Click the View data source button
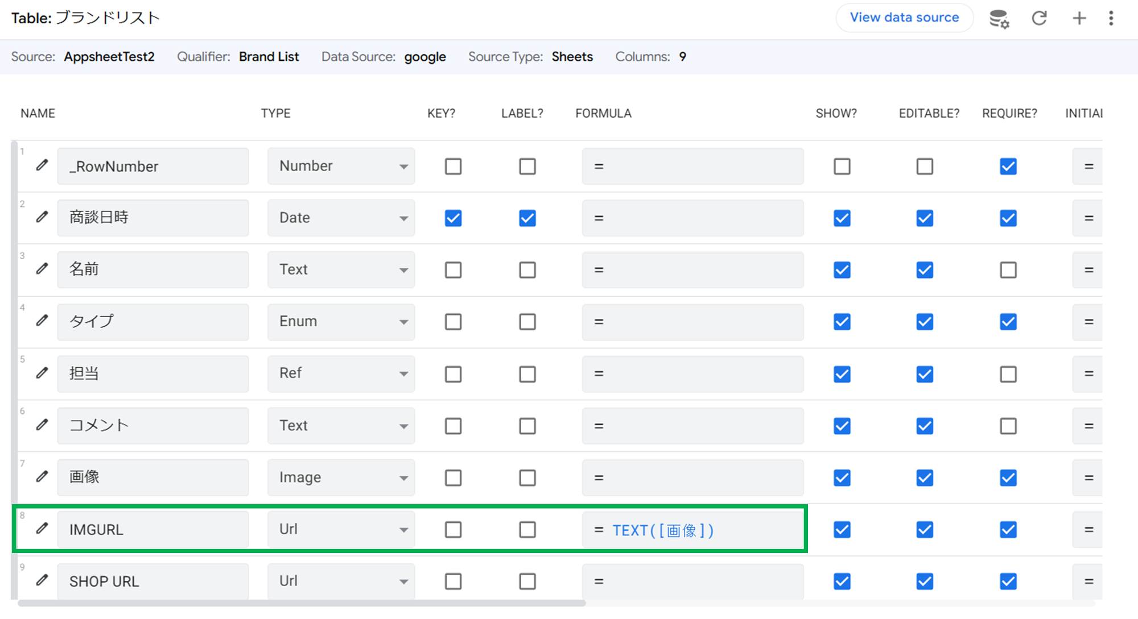Image resolution: width=1138 pixels, height=619 pixels. tap(904, 18)
